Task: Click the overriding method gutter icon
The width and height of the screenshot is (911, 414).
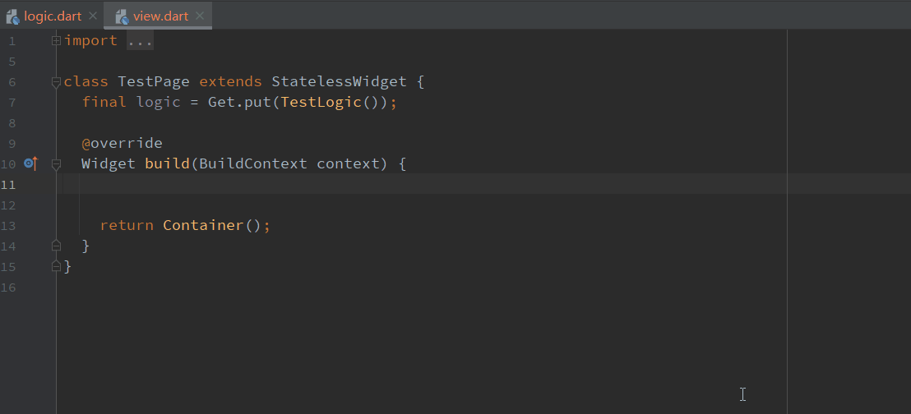Action: point(30,163)
